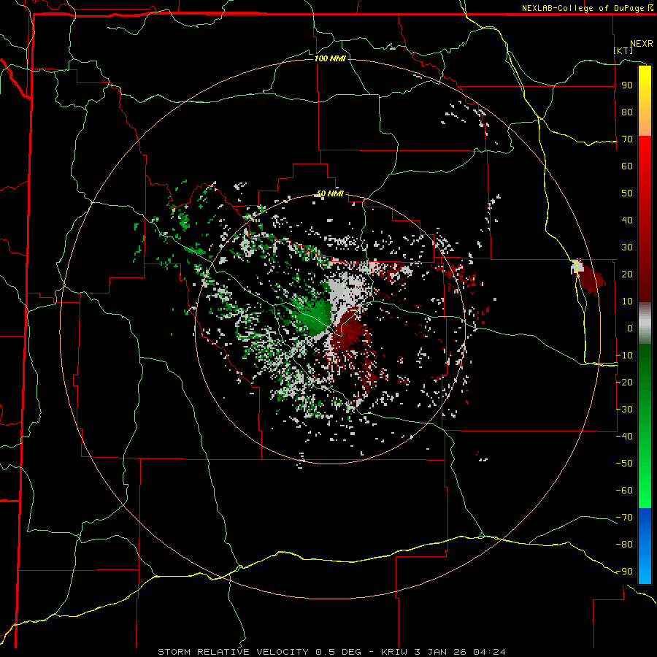Click the -90 scale value

coord(624,572)
